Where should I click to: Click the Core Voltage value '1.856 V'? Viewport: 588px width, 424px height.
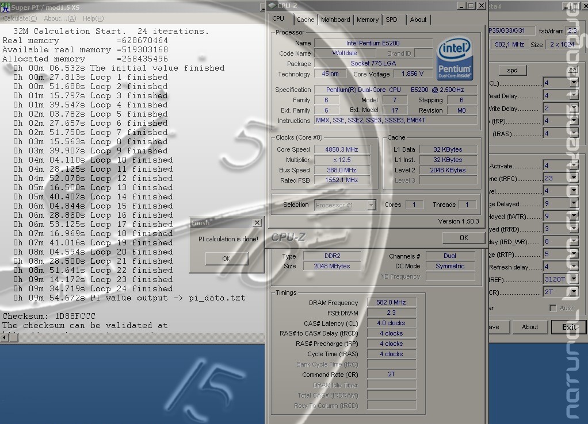click(x=413, y=74)
